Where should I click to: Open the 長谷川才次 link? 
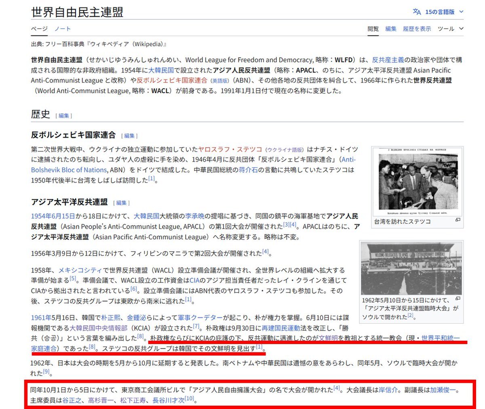[169, 401]
